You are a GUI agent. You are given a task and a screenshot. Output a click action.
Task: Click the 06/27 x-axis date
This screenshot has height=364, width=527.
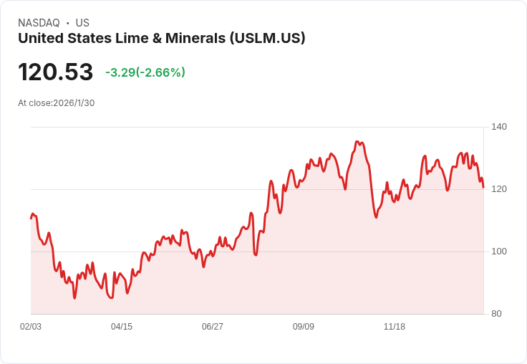coord(213,327)
